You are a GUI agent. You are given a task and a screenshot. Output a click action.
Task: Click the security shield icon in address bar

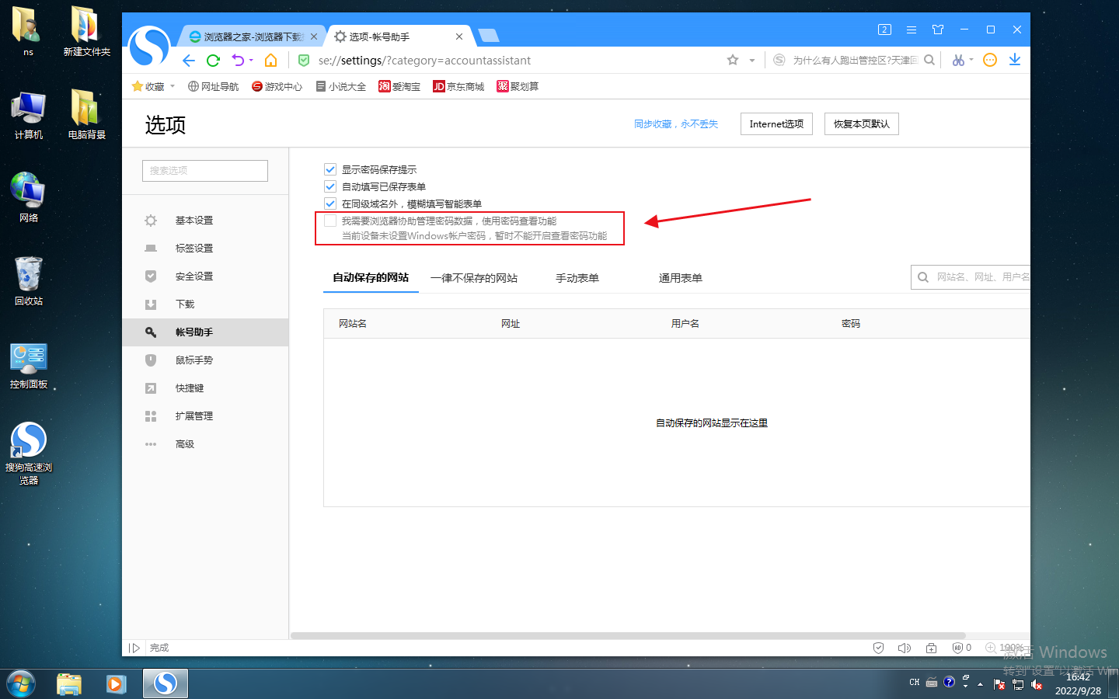pyautogui.click(x=303, y=60)
